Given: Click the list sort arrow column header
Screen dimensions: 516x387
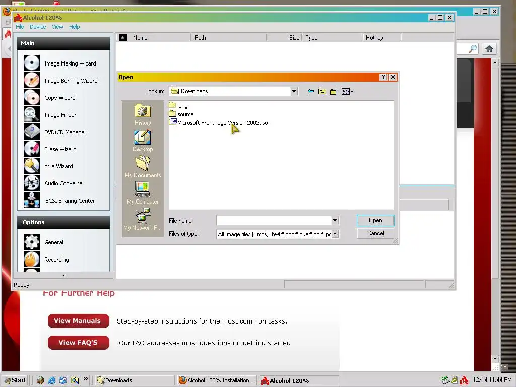Looking at the screenshot, I should pos(123,37).
